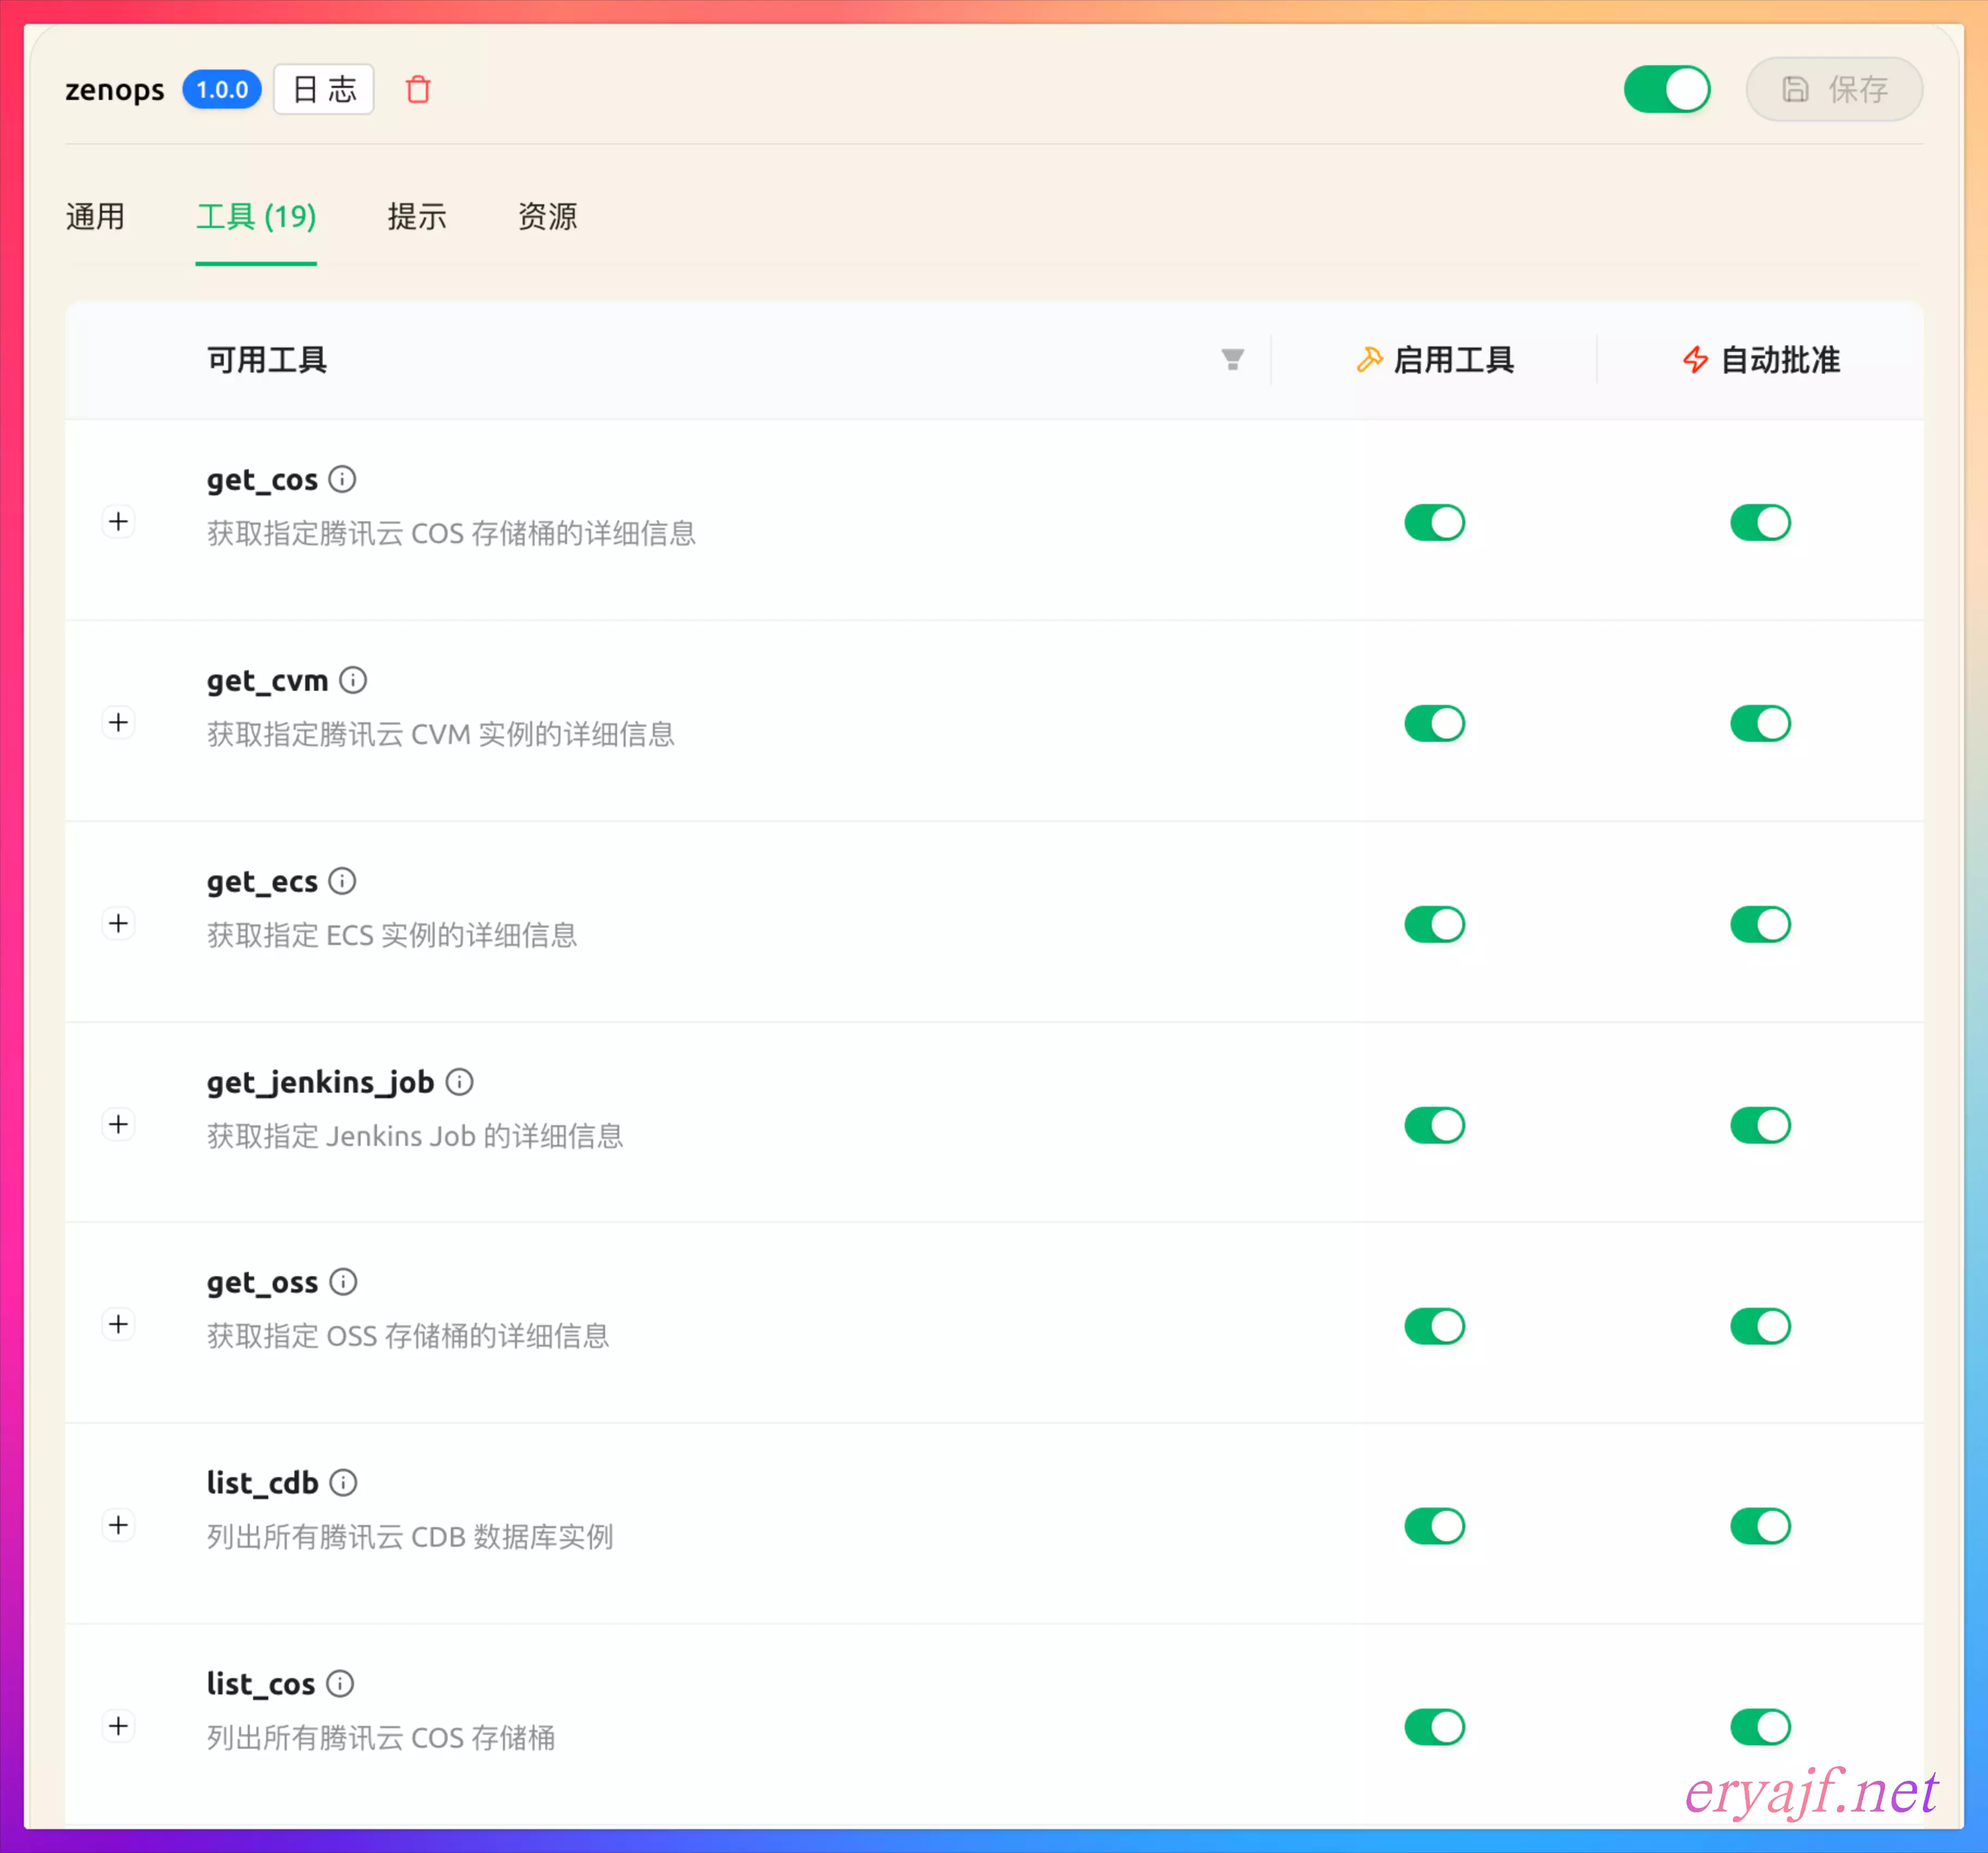
Task: Click info icon next to get_ecs
Action: [x=343, y=881]
